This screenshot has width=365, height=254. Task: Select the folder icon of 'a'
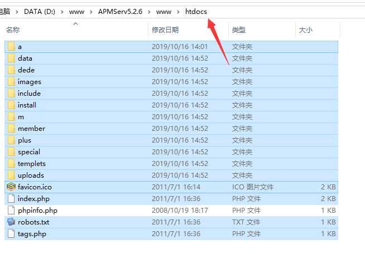(11, 47)
